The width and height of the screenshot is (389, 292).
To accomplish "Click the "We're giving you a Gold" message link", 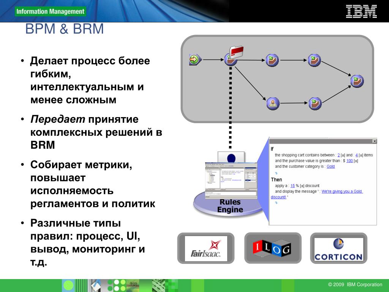I will tap(342, 192).
